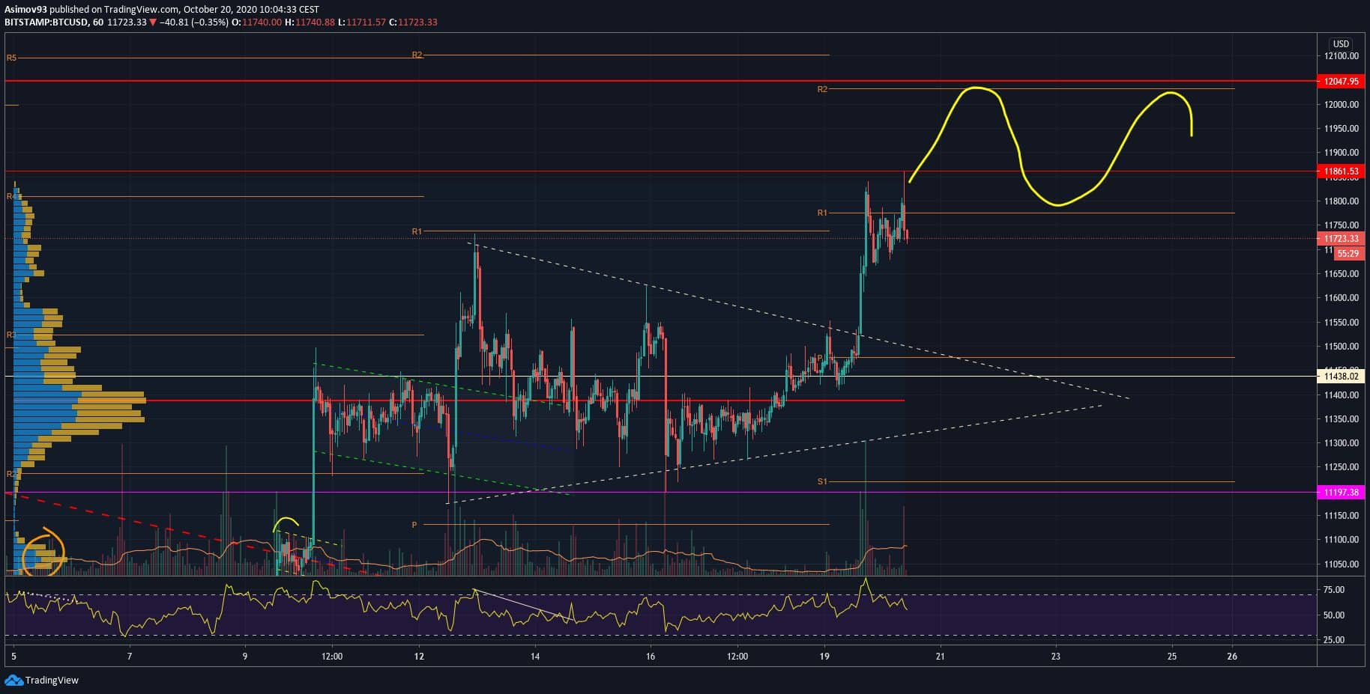Click the 12047.95 red price label
Viewport: 1370px width, 694px height.
pyautogui.click(x=1341, y=82)
